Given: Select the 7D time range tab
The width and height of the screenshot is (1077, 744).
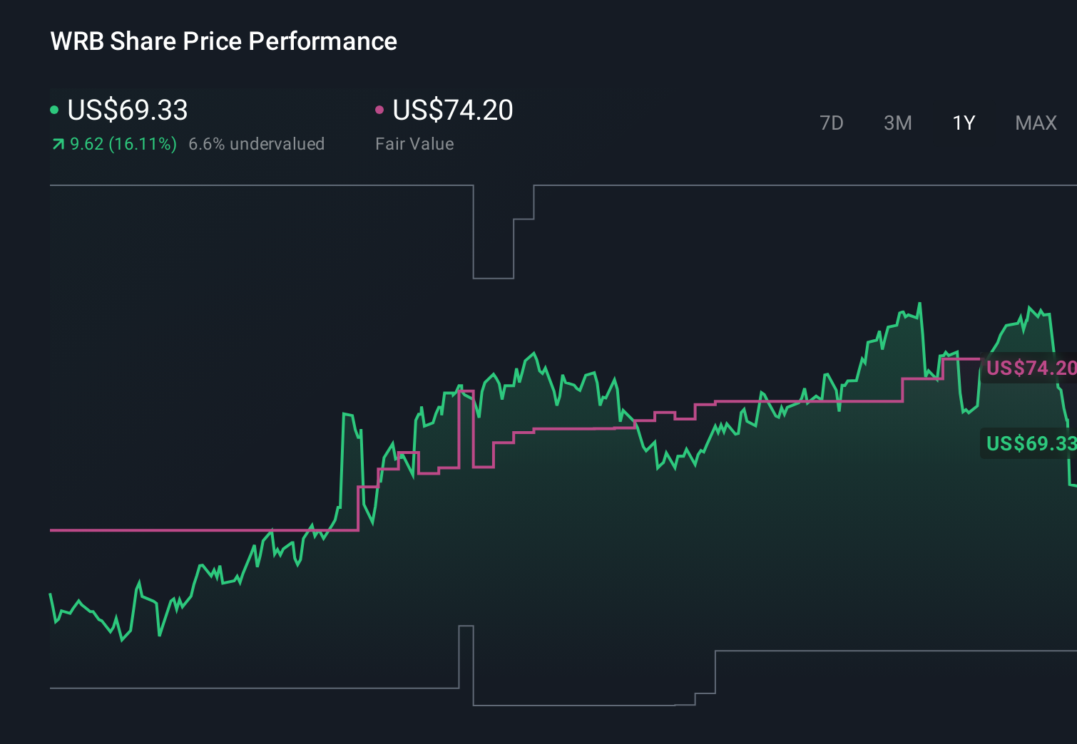Looking at the screenshot, I should 832,123.
